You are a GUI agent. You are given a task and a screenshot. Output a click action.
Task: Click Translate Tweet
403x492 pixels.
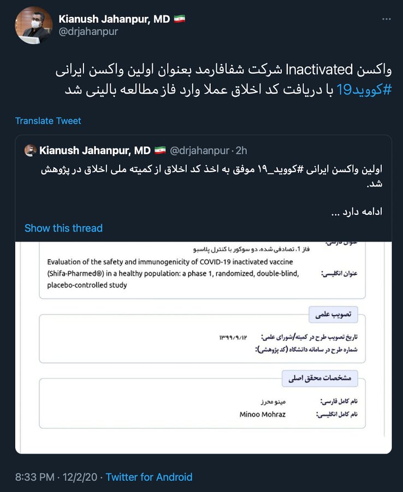tap(48, 121)
